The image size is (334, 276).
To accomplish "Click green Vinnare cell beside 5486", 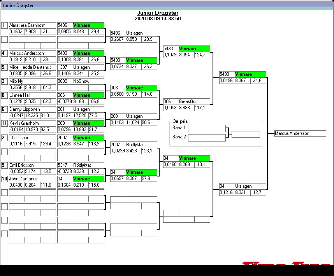I will [x=88, y=25].
